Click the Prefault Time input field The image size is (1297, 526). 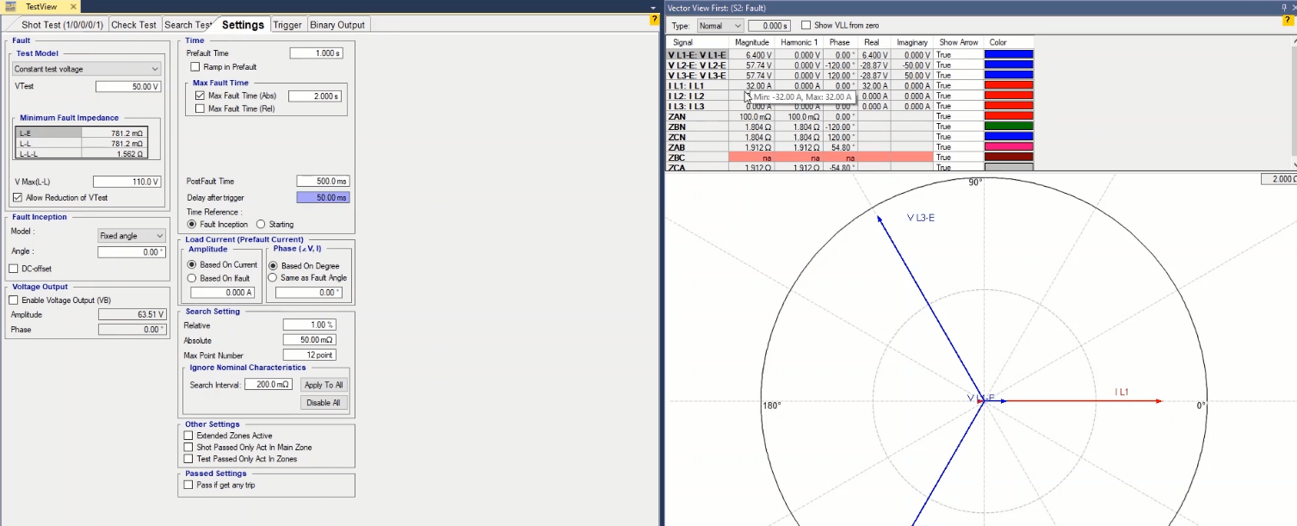coord(315,53)
